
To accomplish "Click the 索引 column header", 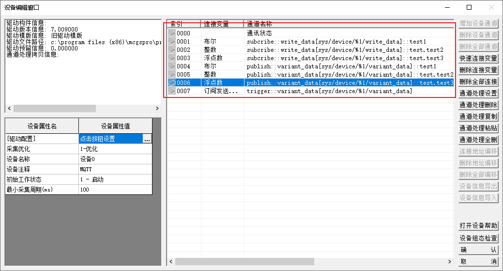I will [x=184, y=24].
